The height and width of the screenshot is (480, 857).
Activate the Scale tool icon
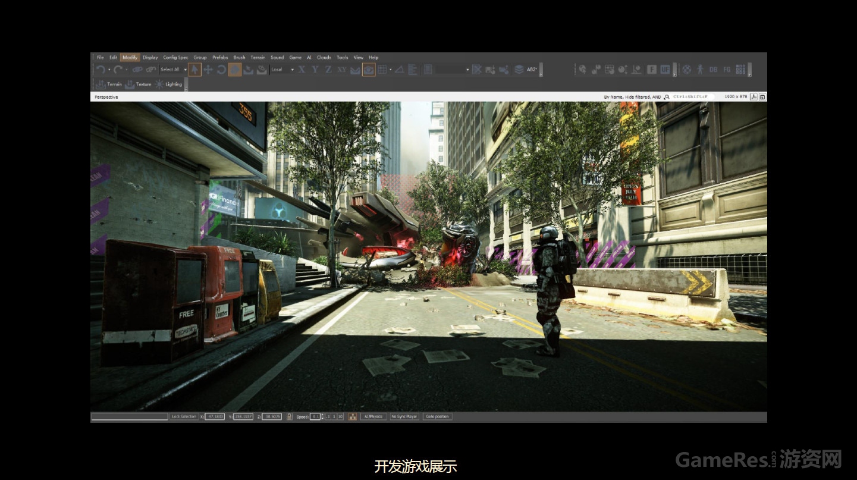point(235,70)
